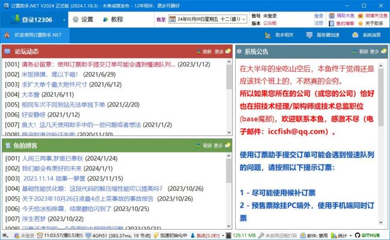390x240 pixels.
Task: Expand the dropdown arrow beside 登录12306
Action: coord(64,20)
